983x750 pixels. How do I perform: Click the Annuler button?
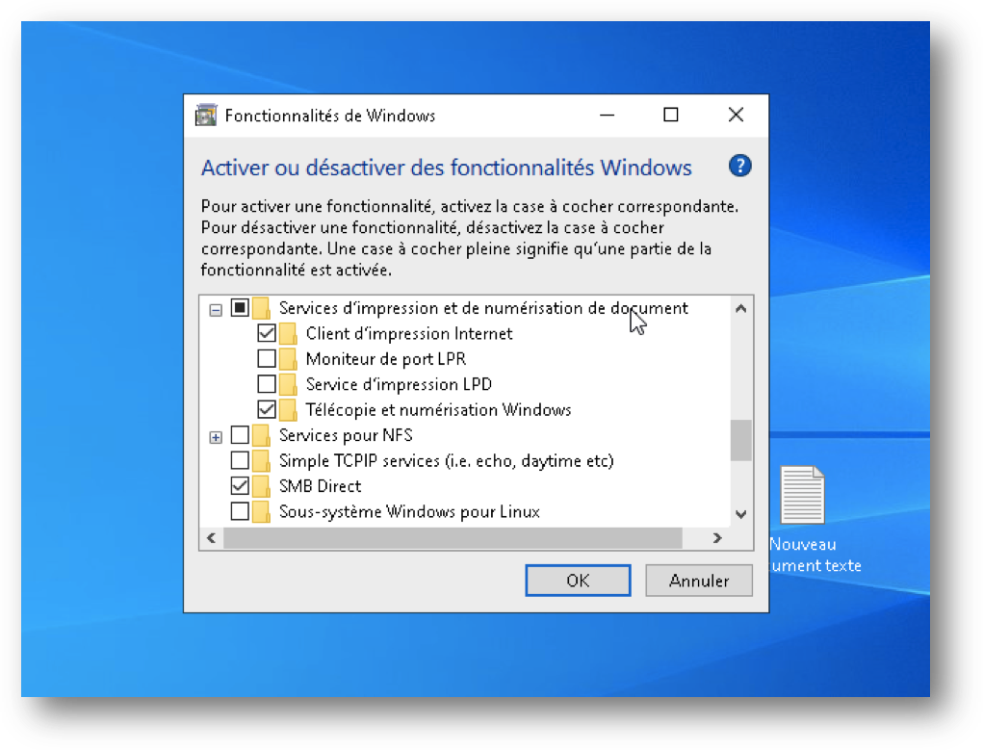(699, 581)
